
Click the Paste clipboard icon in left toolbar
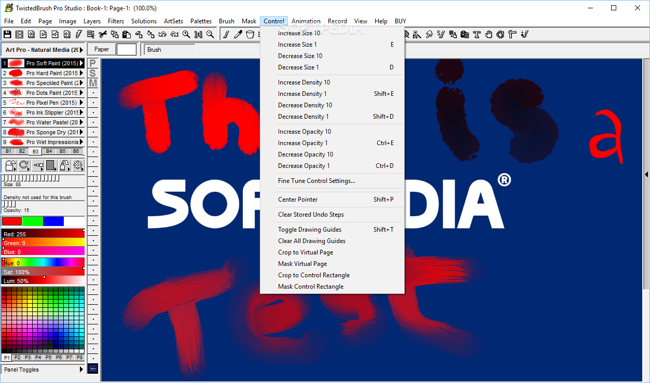point(127,34)
